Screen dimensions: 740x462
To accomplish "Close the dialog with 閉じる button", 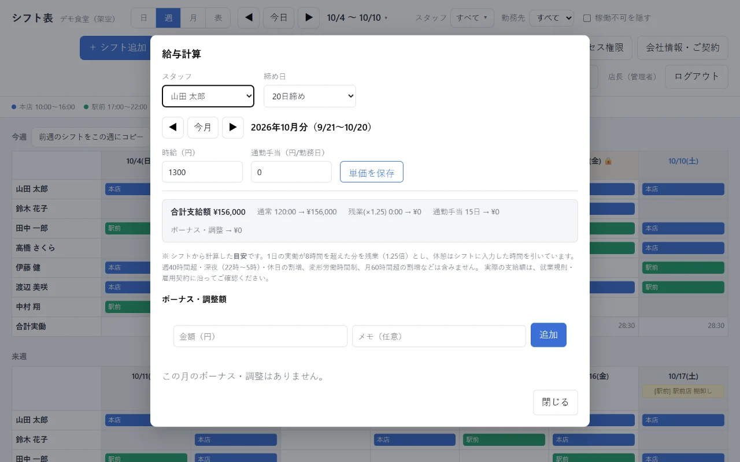I will point(556,403).
